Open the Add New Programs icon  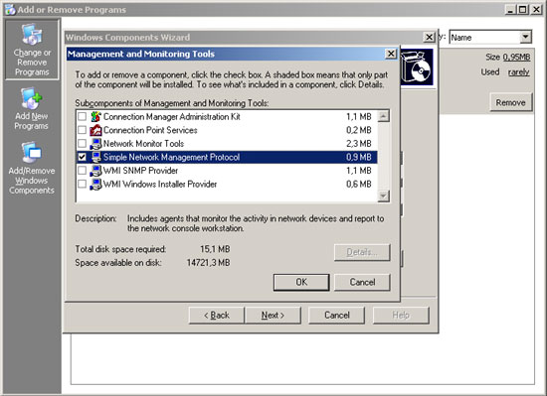pos(32,98)
